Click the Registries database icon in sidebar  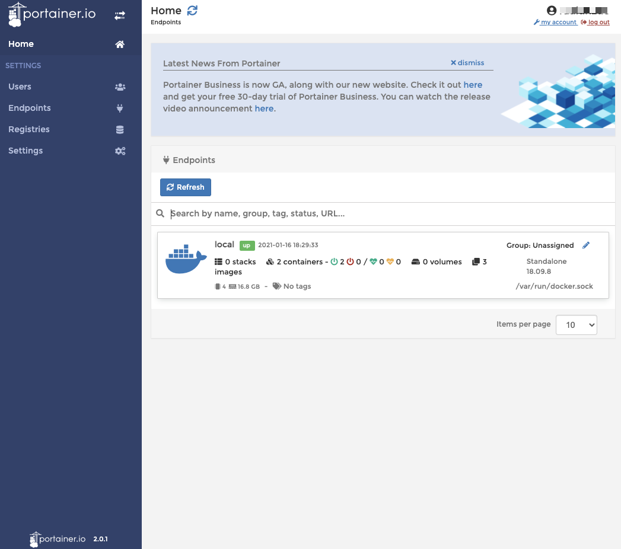[120, 129]
